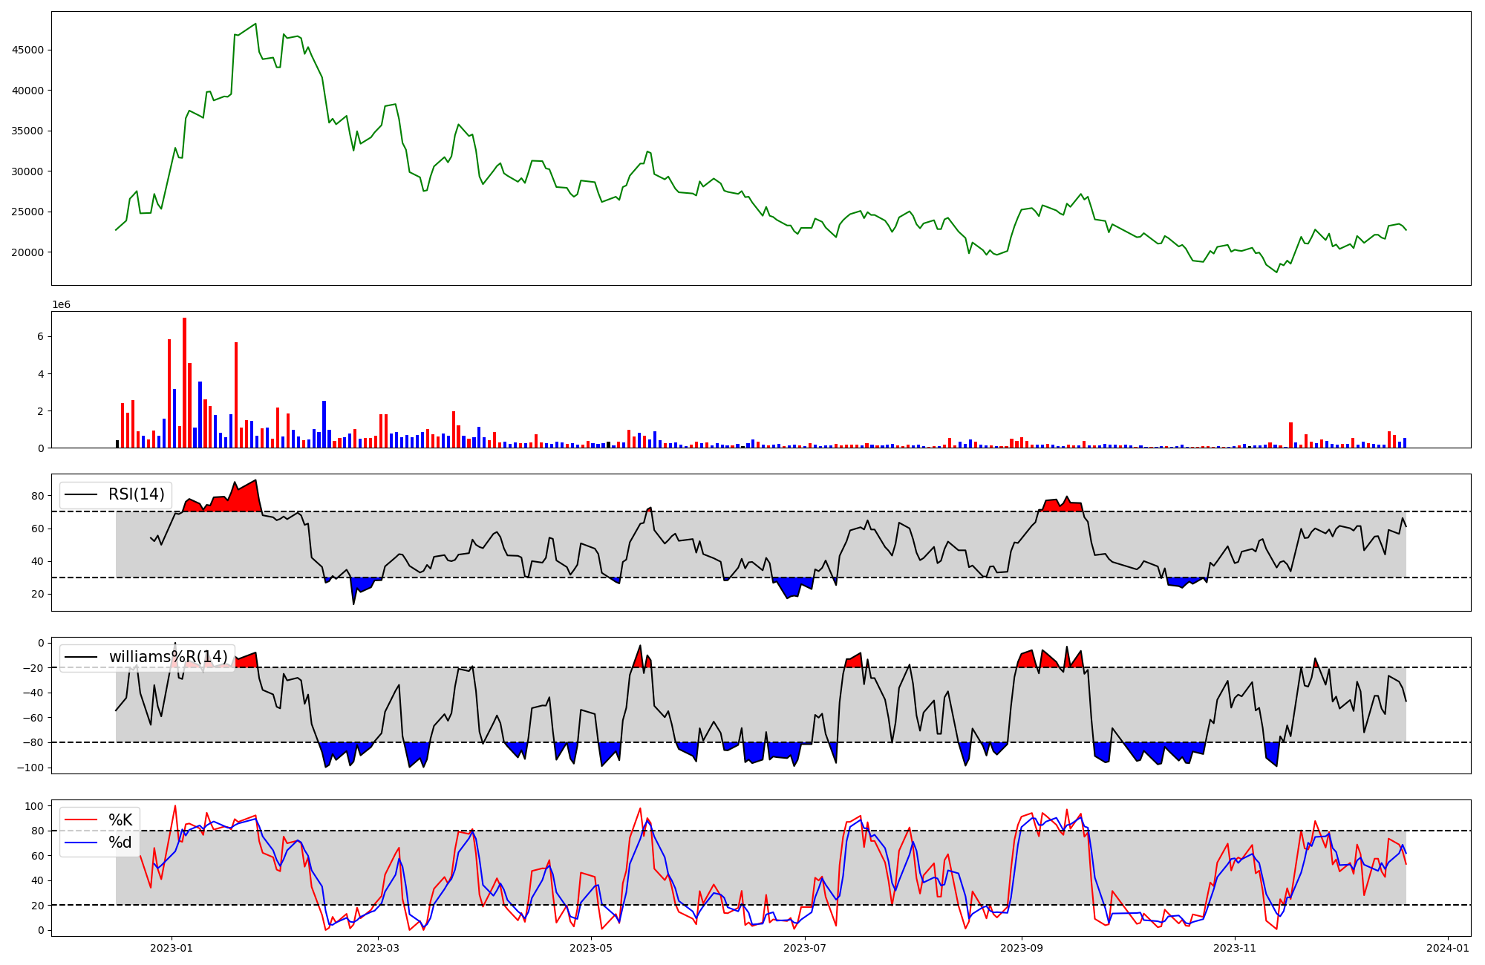Click the highest peak of green price line

(255, 24)
